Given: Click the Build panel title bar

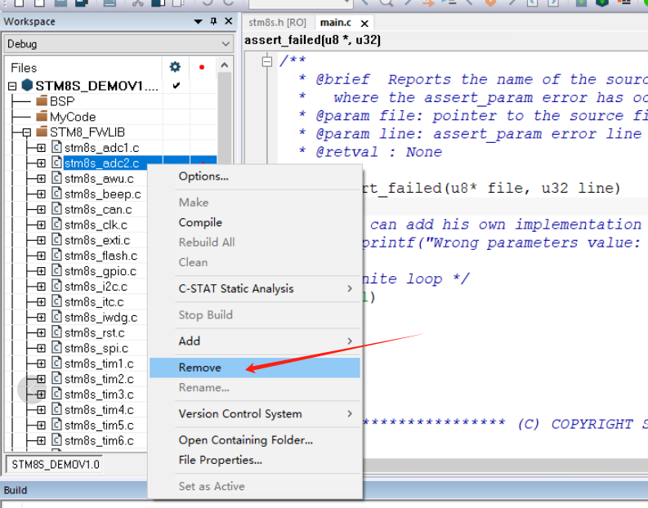Looking at the screenshot, I should (x=324, y=490).
